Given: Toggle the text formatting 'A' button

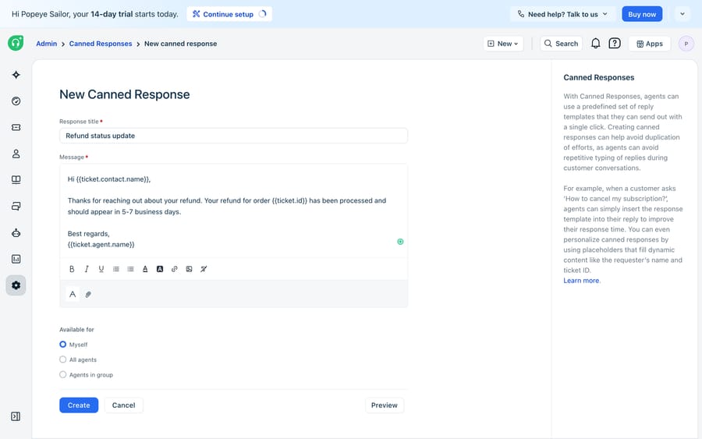Looking at the screenshot, I should [73, 294].
